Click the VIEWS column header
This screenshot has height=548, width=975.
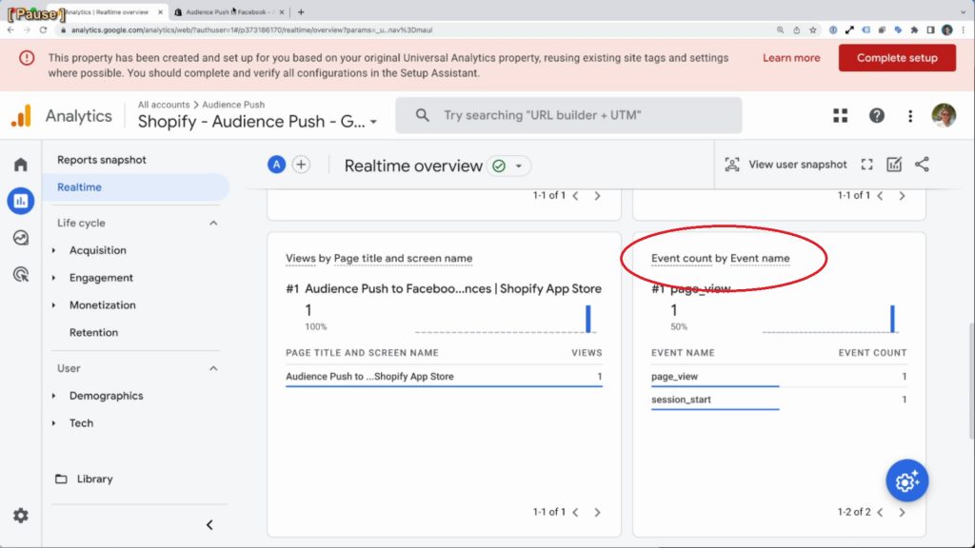coord(587,352)
